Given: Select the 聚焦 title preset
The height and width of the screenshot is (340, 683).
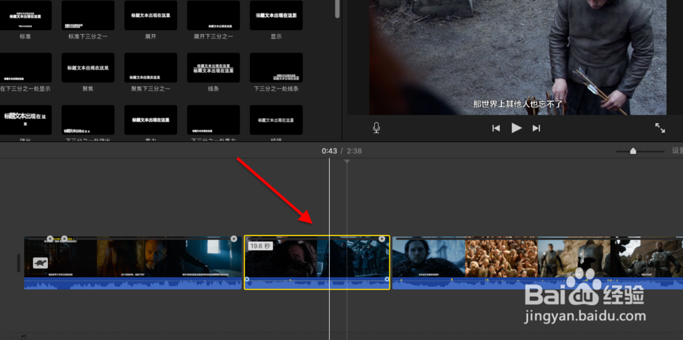Looking at the screenshot, I should (x=88, y=68).
